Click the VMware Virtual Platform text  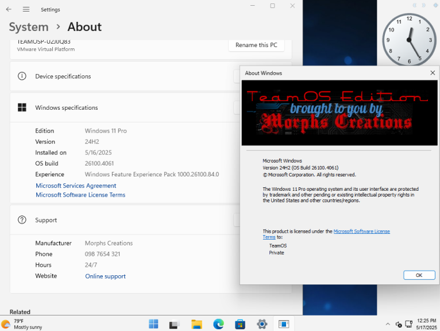tap(46, 49)
